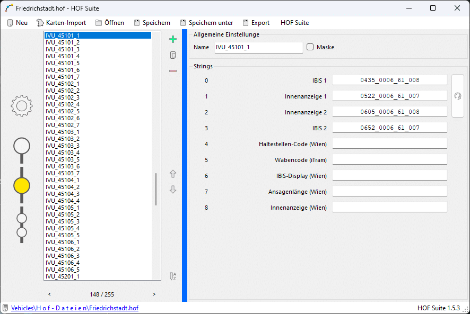
Task: Click the refresh button beside the strings
Action: coord(457,96)
